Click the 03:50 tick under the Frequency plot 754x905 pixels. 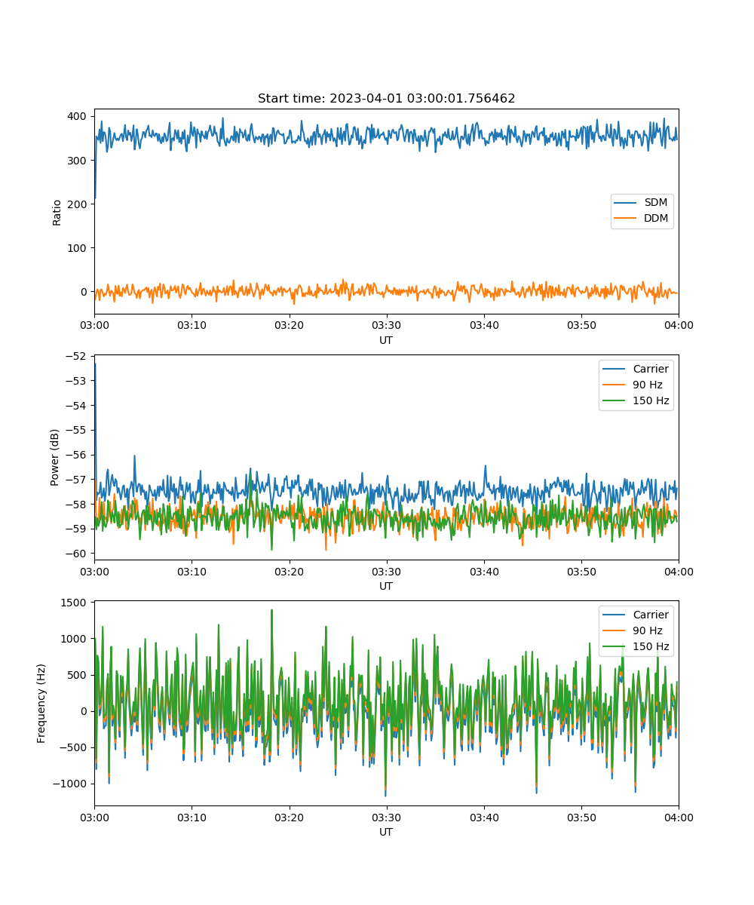click(581, 817)
